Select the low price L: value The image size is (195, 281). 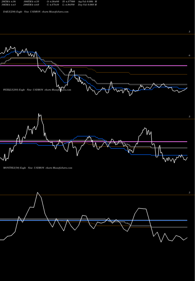pos(68,5)
